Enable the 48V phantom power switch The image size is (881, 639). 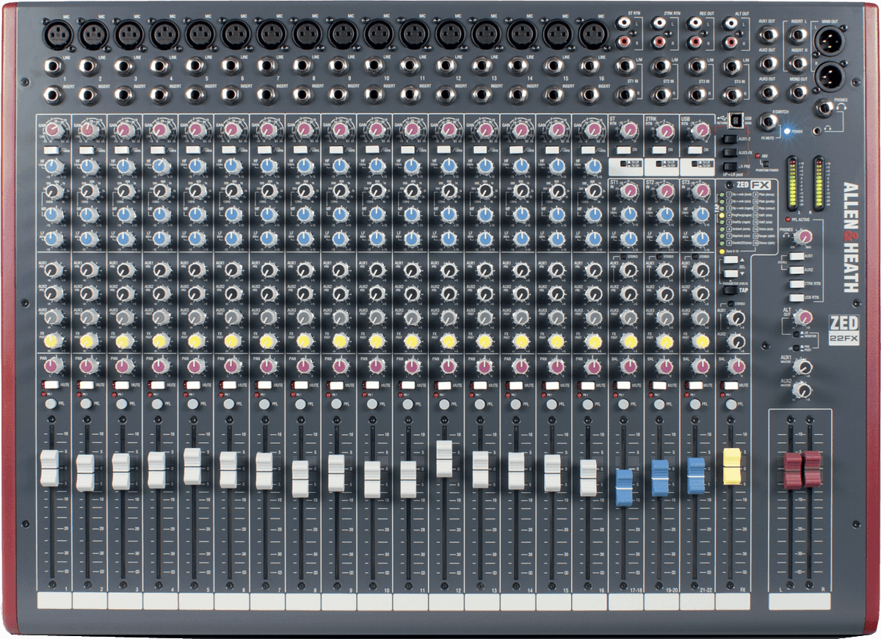766,164
